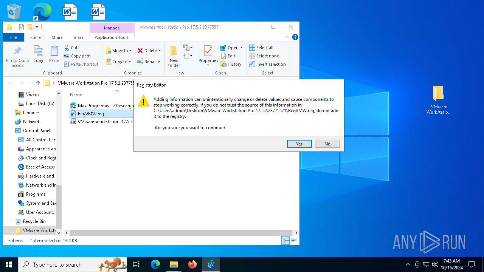Screen dimensions: 484x272
Task: Collapse the ribbon with chevron arrow
Action: 287,37
